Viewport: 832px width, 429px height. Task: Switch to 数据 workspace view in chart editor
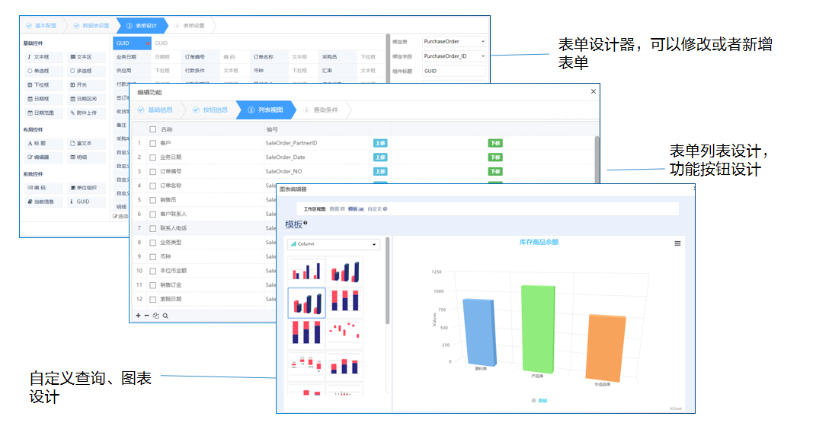coord(338,209)
